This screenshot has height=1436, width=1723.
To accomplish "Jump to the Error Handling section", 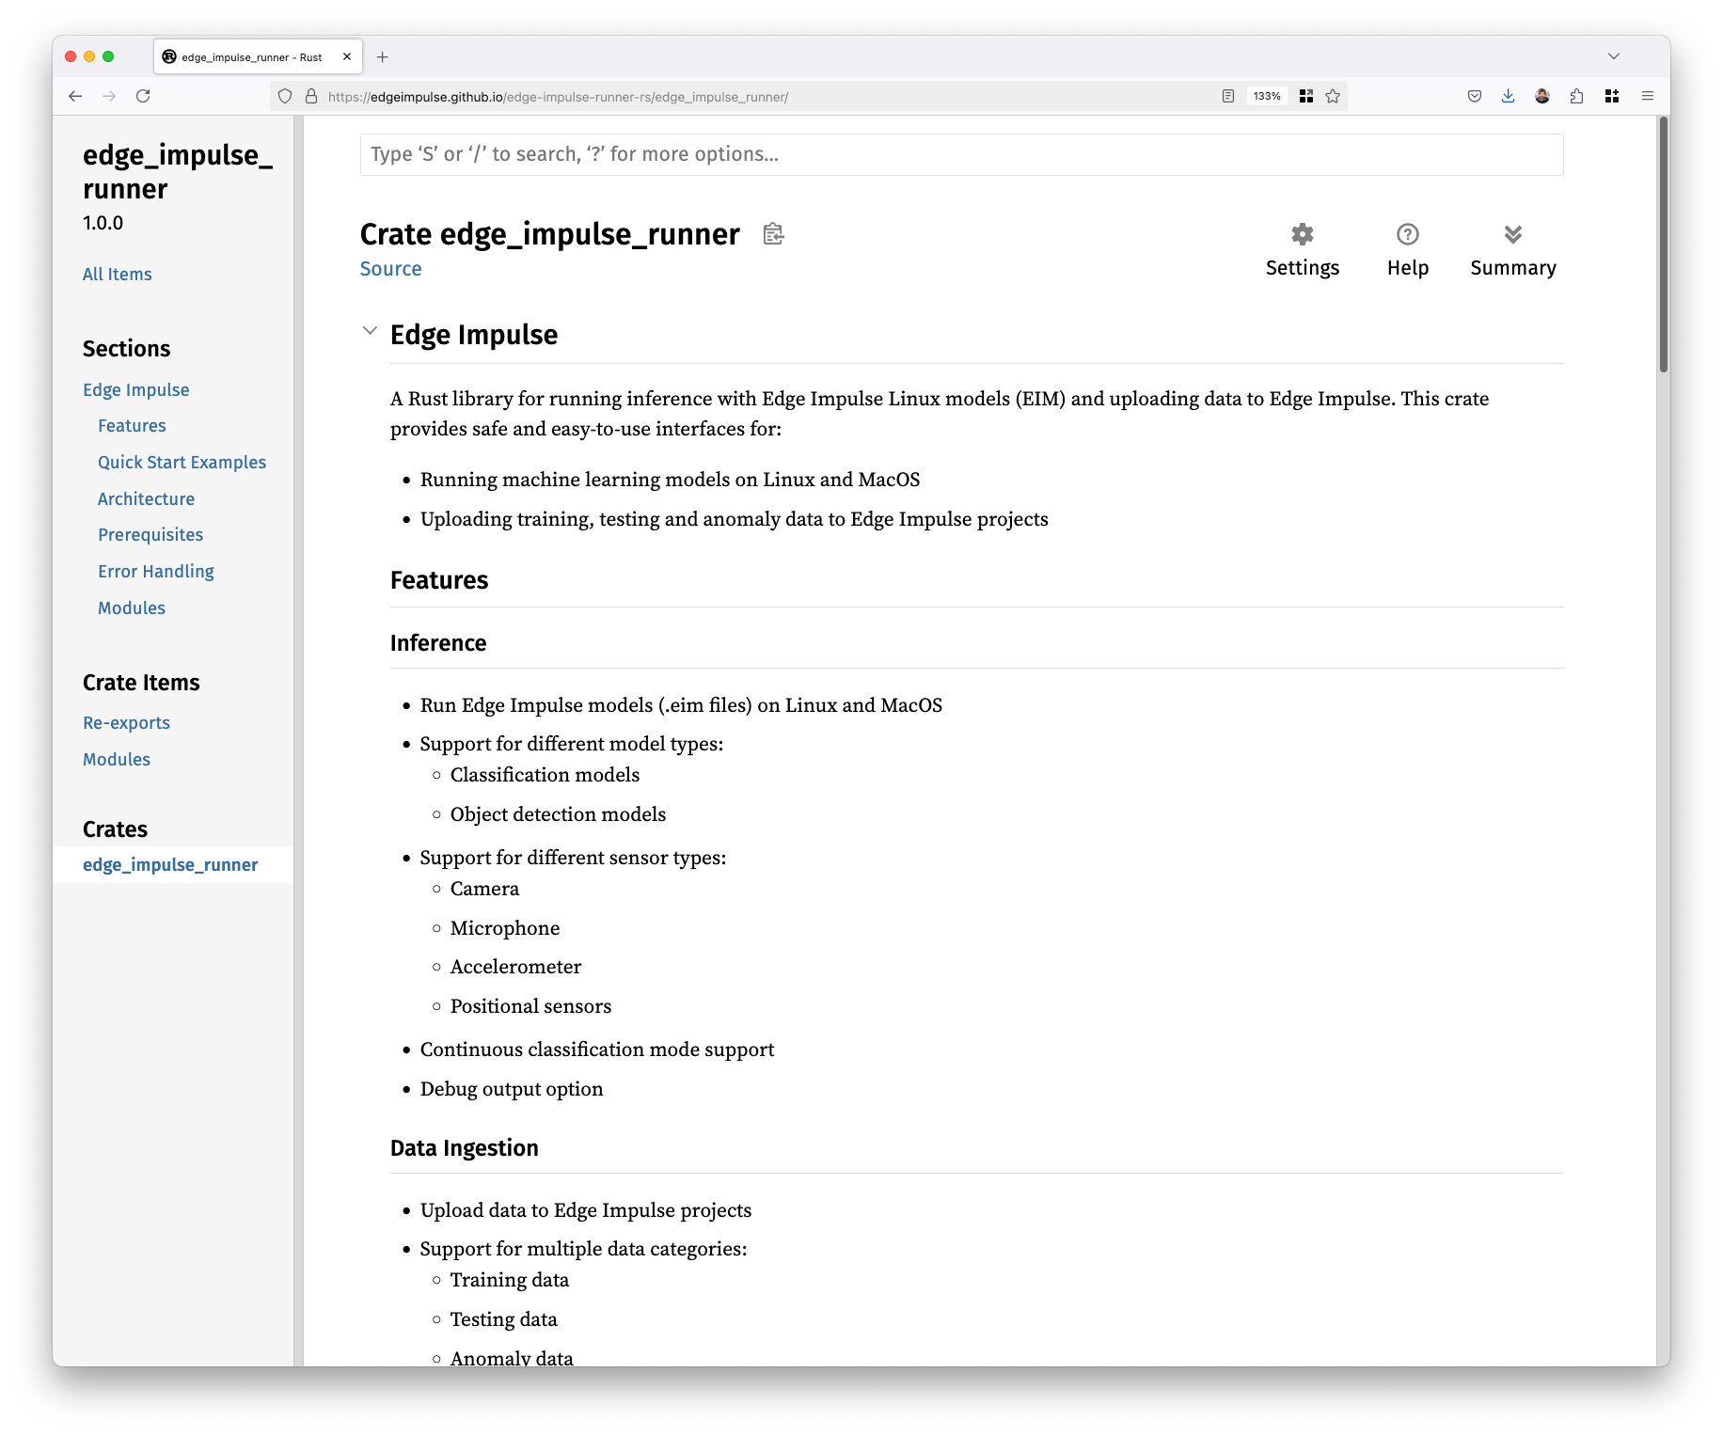I will (156, 572).
